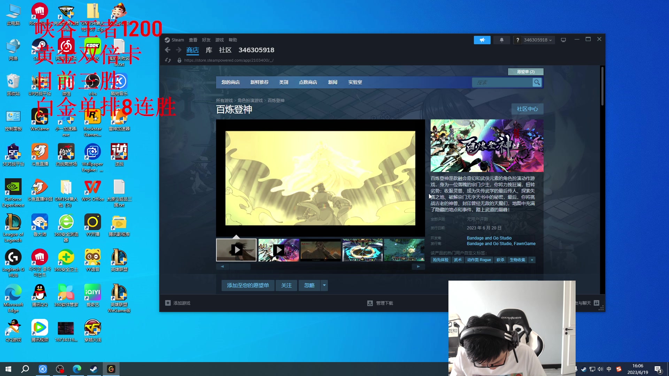Open the Recycle Bin desktop icon
669x376 pixels.
[x=13, y=85]
